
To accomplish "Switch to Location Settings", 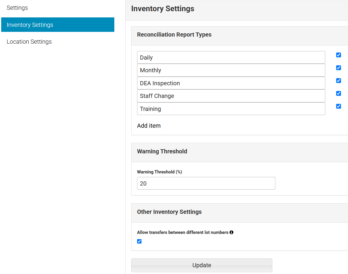I will coord(29,42).
